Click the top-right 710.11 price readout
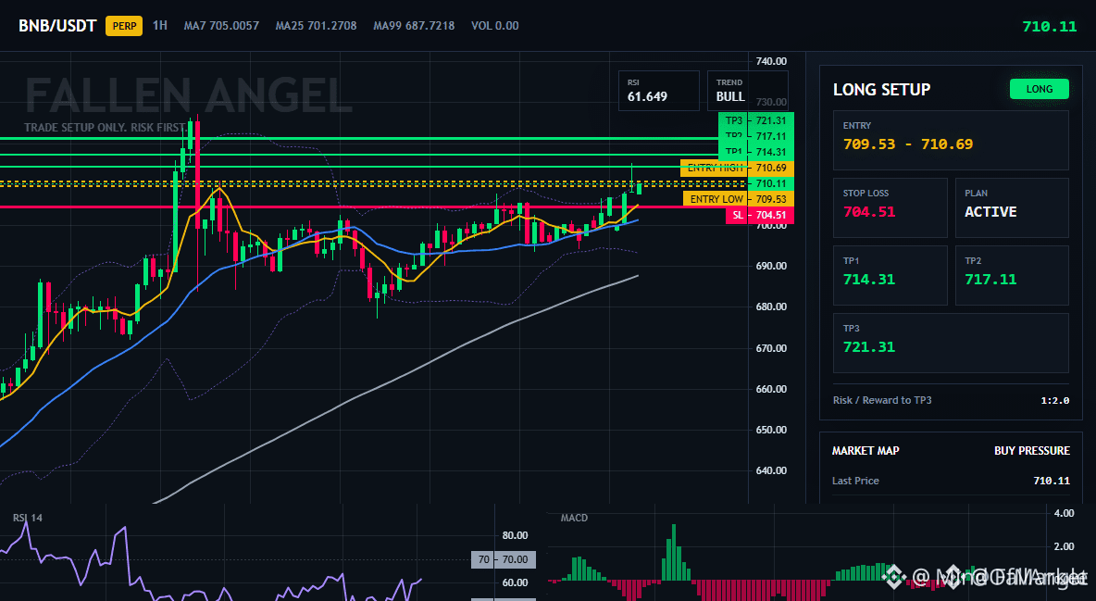 (x=1049, y=27)
